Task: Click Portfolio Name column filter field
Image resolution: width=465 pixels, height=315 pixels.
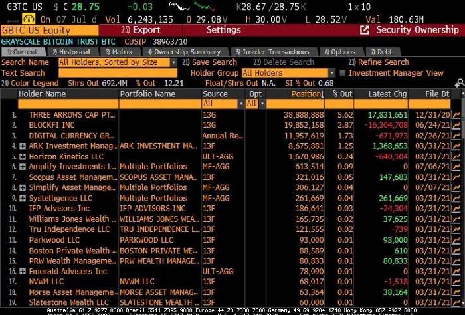Action: click(x=160, y=104)
